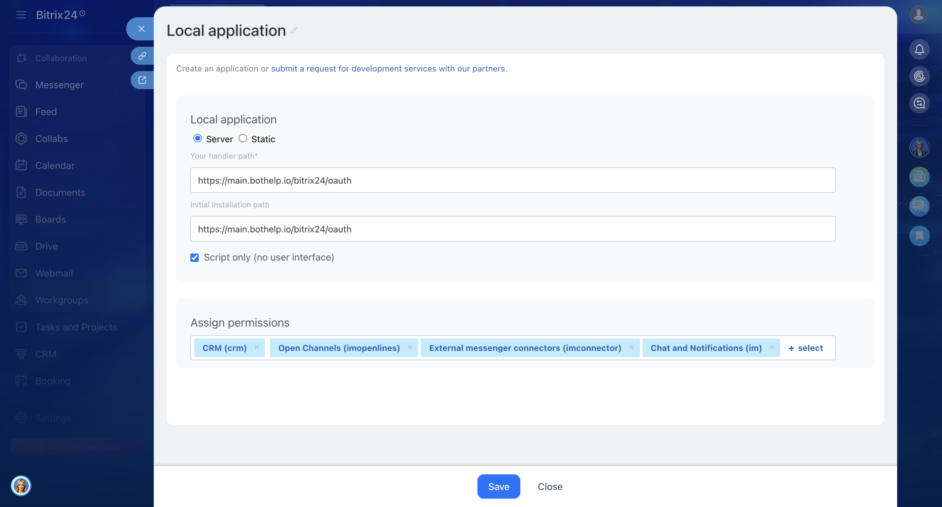Select the Server radio button
This screenshot has width=942, height=507.
(x=198, y=138)
